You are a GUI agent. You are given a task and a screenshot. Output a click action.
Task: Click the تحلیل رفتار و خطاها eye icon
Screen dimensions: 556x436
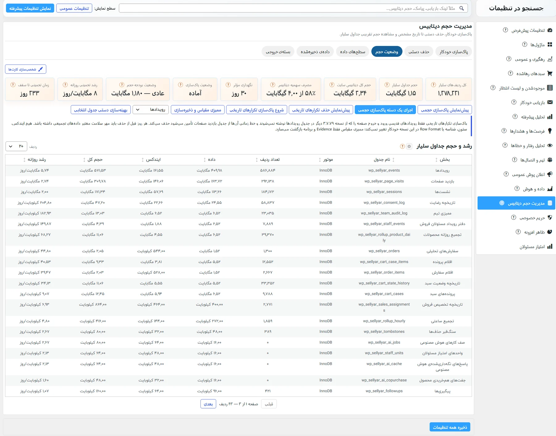(550, 145)
